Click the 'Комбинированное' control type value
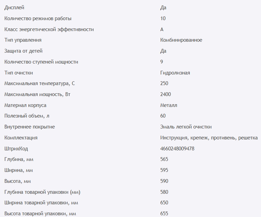This screenshot has width=261, height=217. tap(181, 40)
